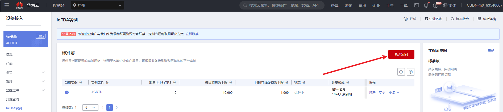
Task: Sort by 消息上下行TPS column
Action: tap(174, 83)
